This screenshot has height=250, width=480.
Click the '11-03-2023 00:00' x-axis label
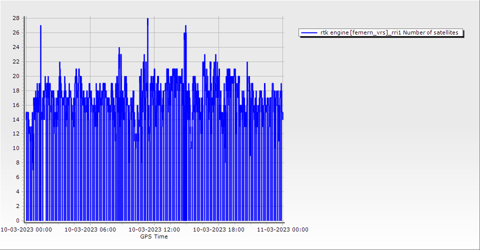click(x=282, y=229)
